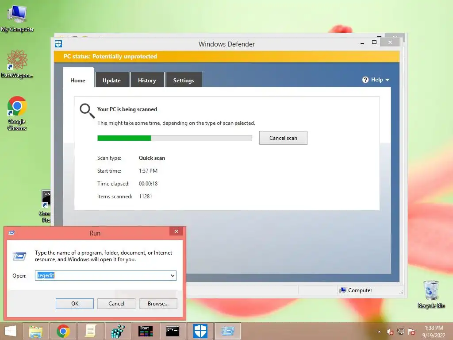Open the Registry Editor taskbar icon
This screenshot has width=453, height=340.
click(118, 331)
